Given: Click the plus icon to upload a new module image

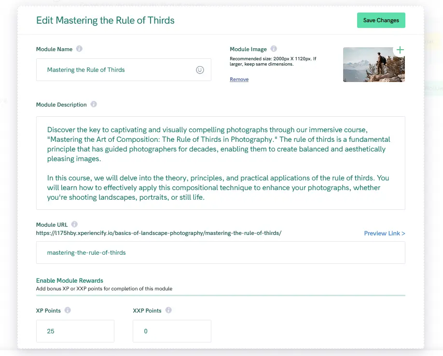Looking at the screenshot, I should pos(400,50).
